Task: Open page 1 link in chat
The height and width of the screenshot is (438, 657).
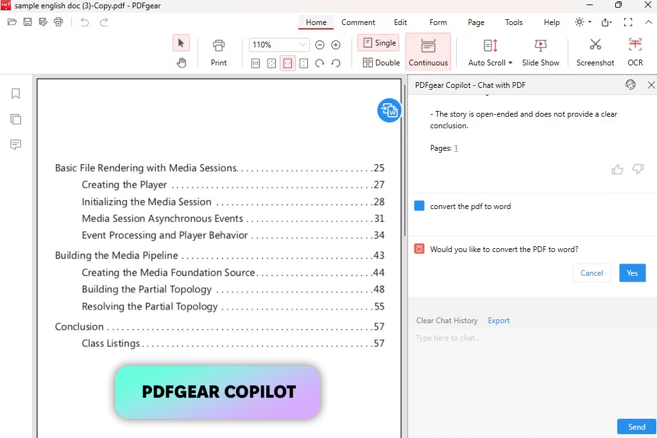Action: tap(456, 147)
